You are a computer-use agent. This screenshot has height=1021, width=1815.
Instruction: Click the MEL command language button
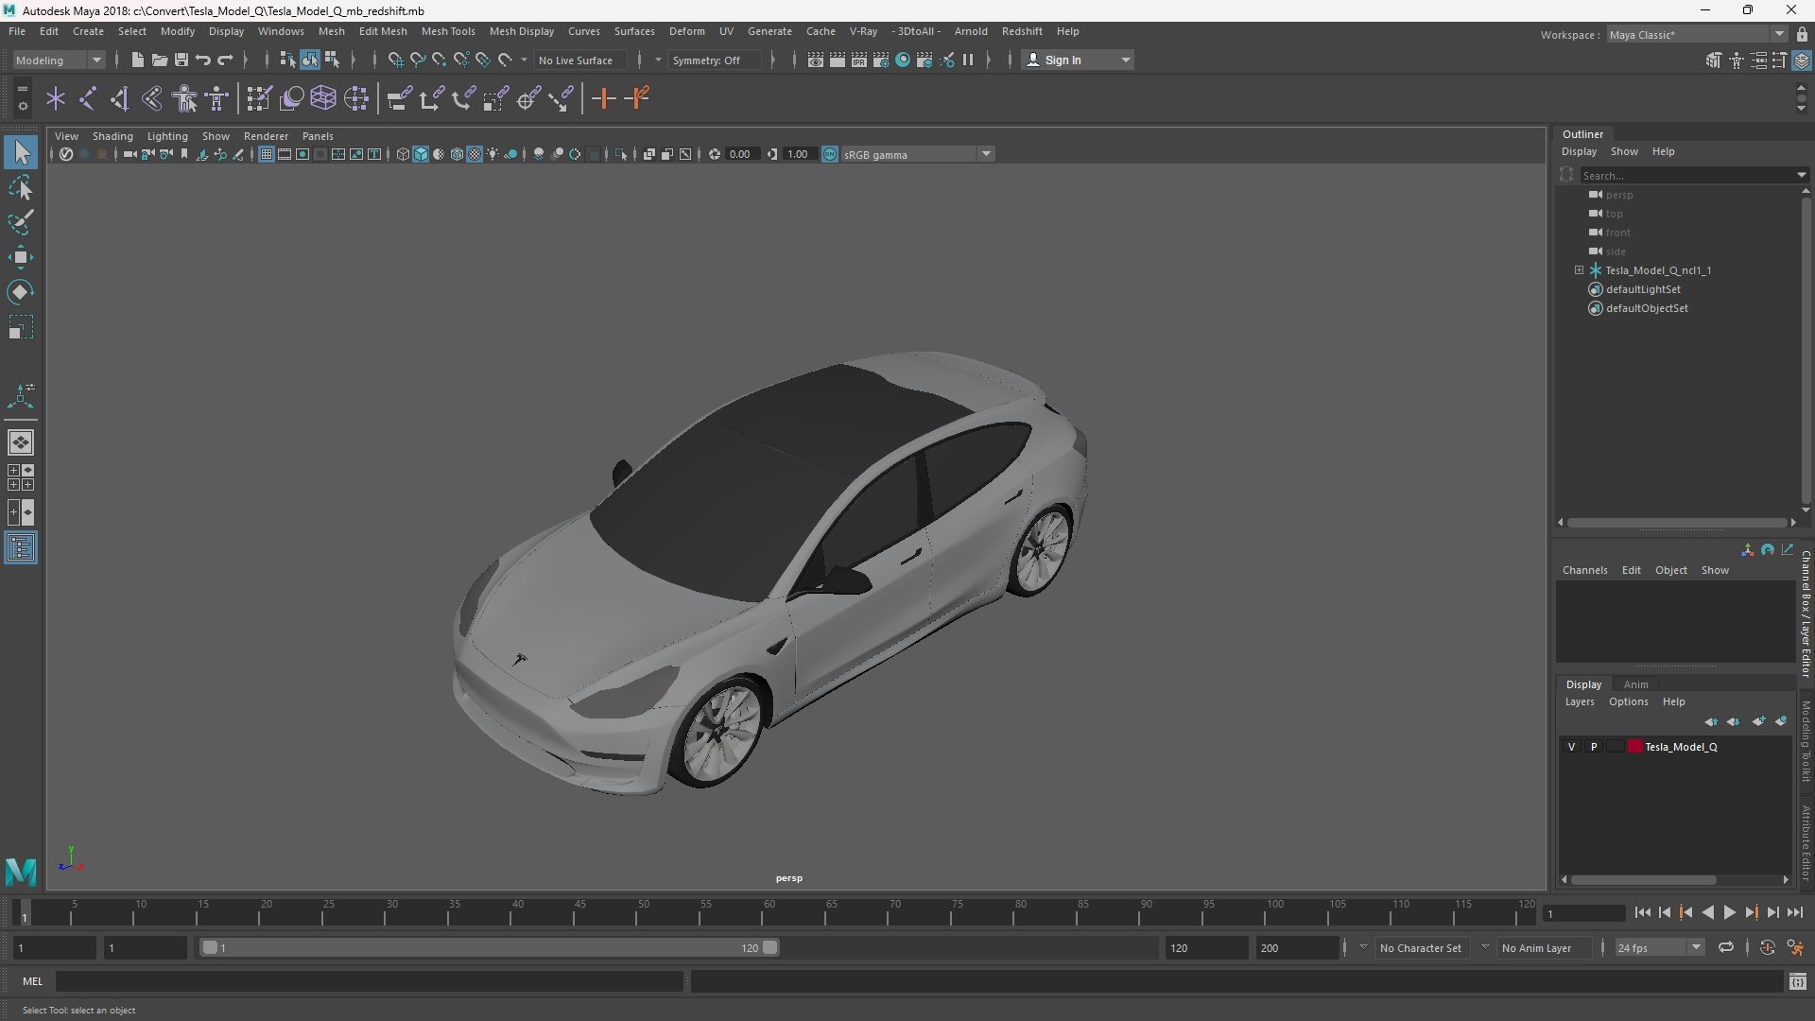tap(33, 981)
